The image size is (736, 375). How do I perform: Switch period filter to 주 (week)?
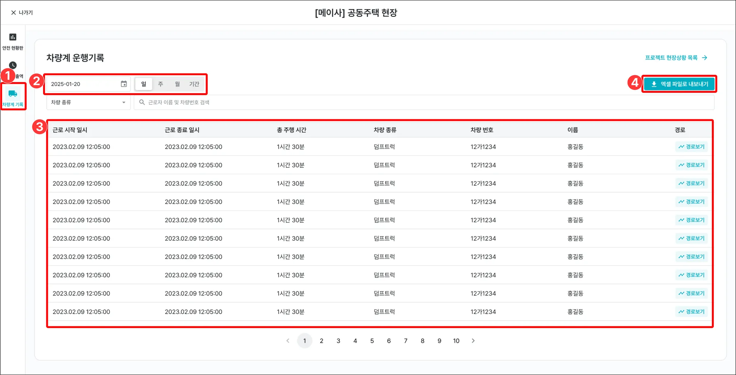tap(161, 84)
